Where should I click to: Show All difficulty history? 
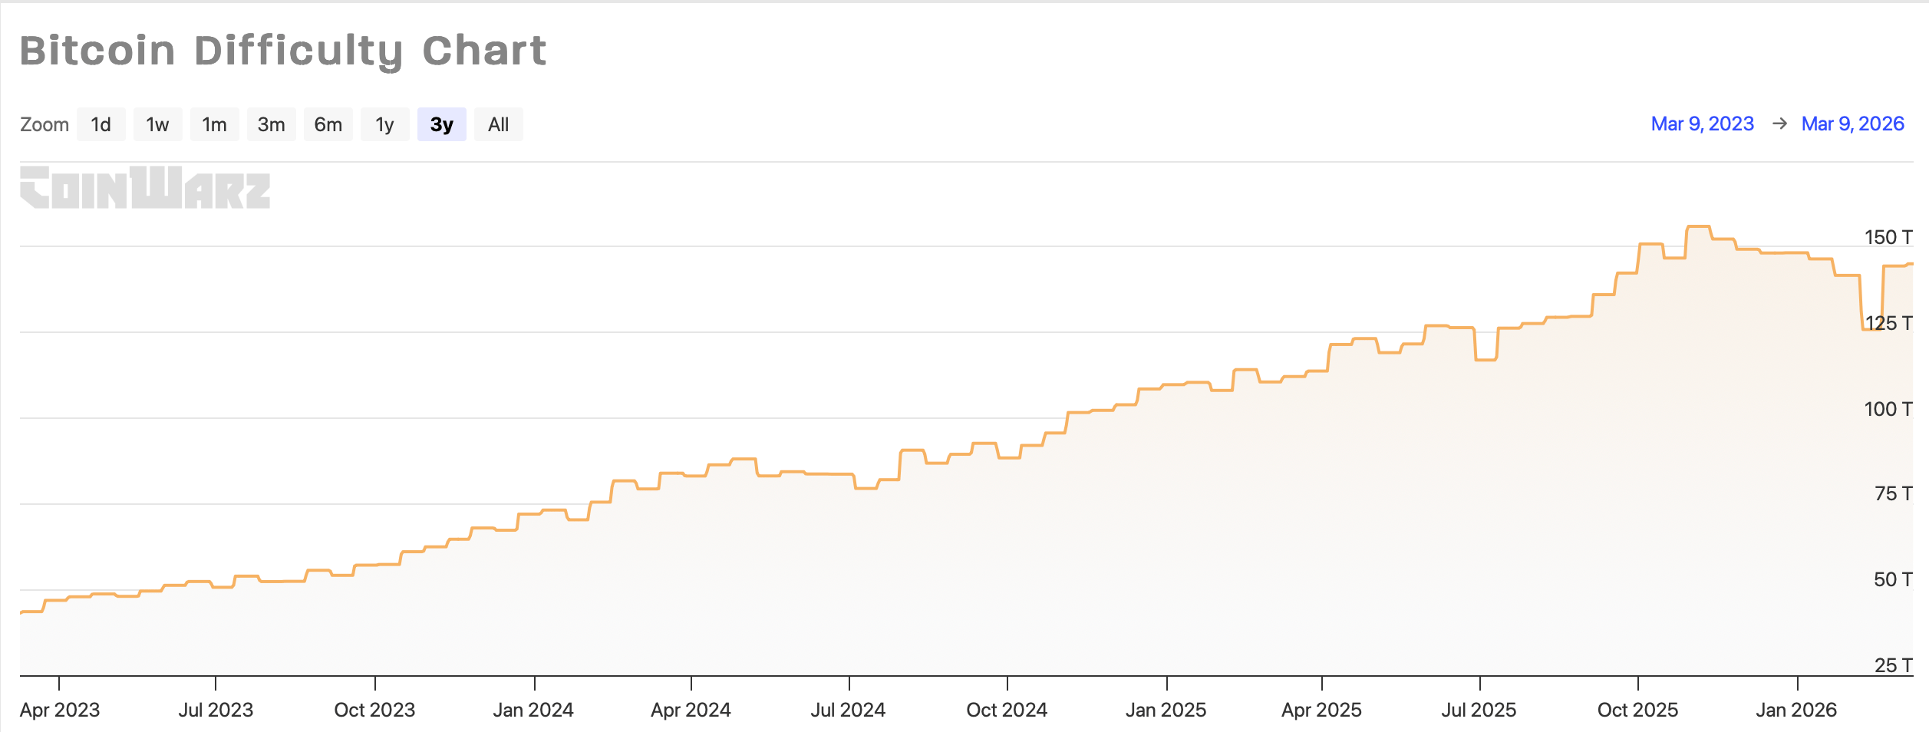(x=498, y=124)
